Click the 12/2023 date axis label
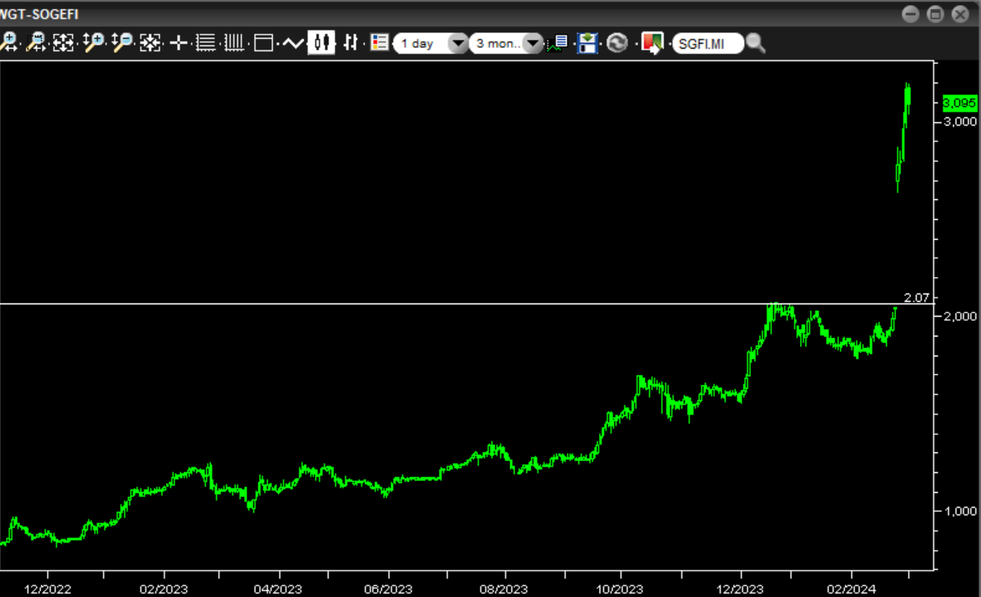This screenshot has height=597, width=981. (739, 589)
